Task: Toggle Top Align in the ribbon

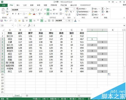Action: click(45, 9)
